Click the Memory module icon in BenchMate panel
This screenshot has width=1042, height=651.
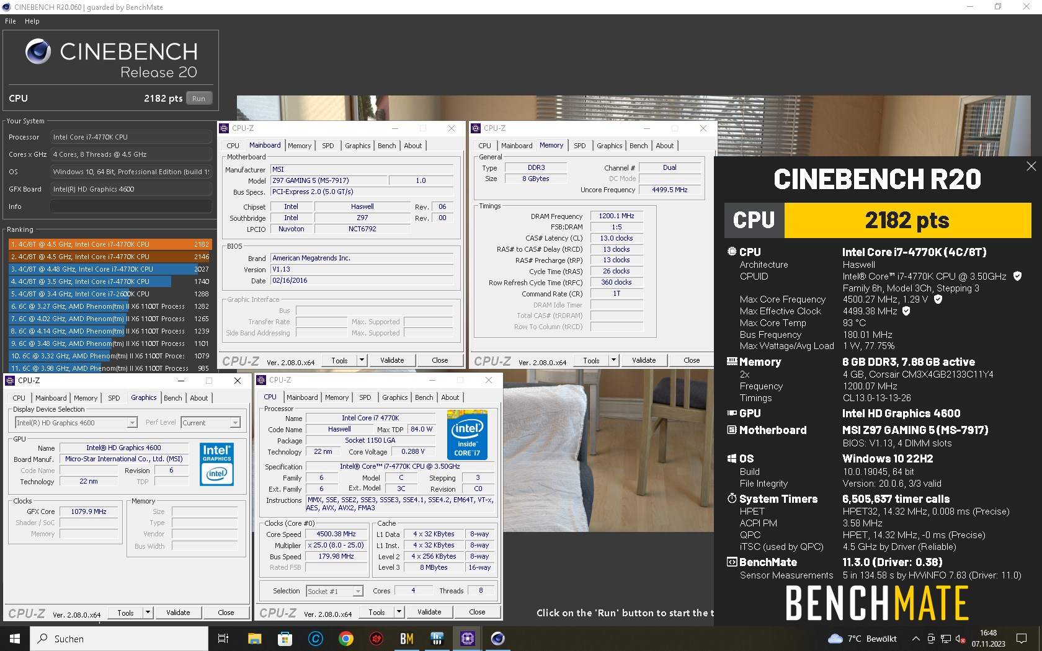(732, 361)
